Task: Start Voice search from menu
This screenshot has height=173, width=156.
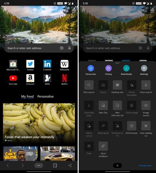Action: 146,87
